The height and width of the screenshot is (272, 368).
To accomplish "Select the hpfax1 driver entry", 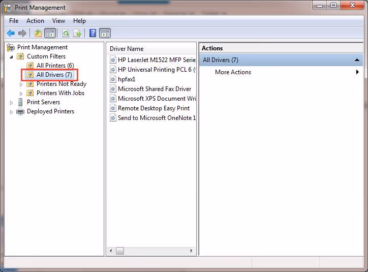I will click(126, 79).
